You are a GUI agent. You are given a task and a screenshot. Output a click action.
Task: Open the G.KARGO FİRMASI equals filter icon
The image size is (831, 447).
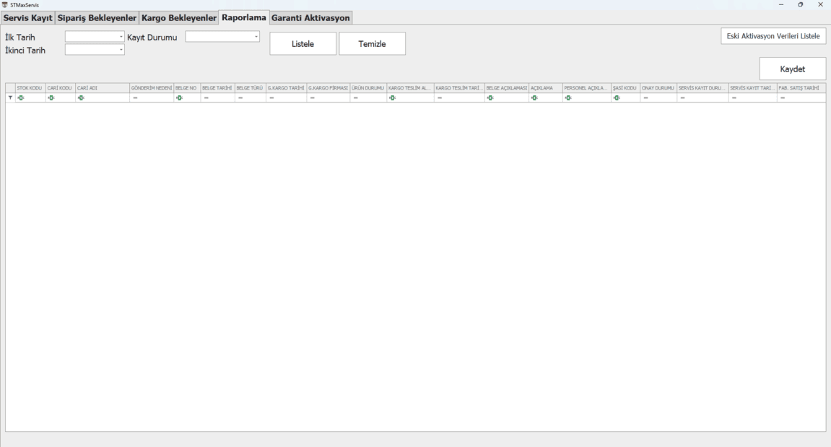click(x=312, y=97)
